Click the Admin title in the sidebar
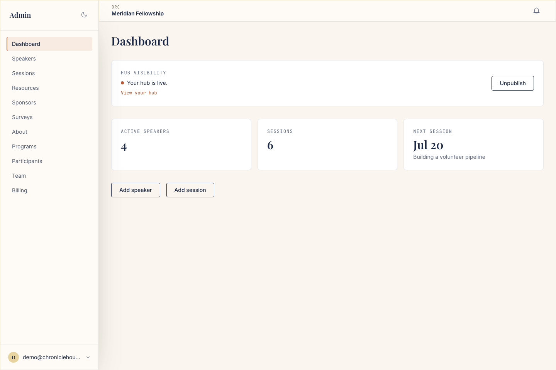556x370 pixels. tap(20, 15)
